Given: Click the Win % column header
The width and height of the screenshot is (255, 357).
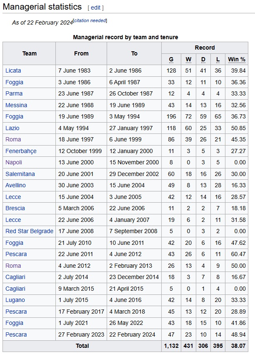Looking at the screenshot, I should coord(237,59).
